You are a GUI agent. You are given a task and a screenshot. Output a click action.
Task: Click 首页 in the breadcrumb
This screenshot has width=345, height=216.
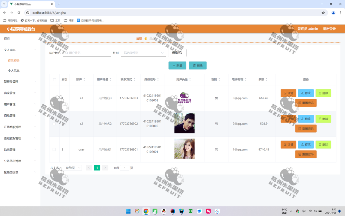point(139,38)
